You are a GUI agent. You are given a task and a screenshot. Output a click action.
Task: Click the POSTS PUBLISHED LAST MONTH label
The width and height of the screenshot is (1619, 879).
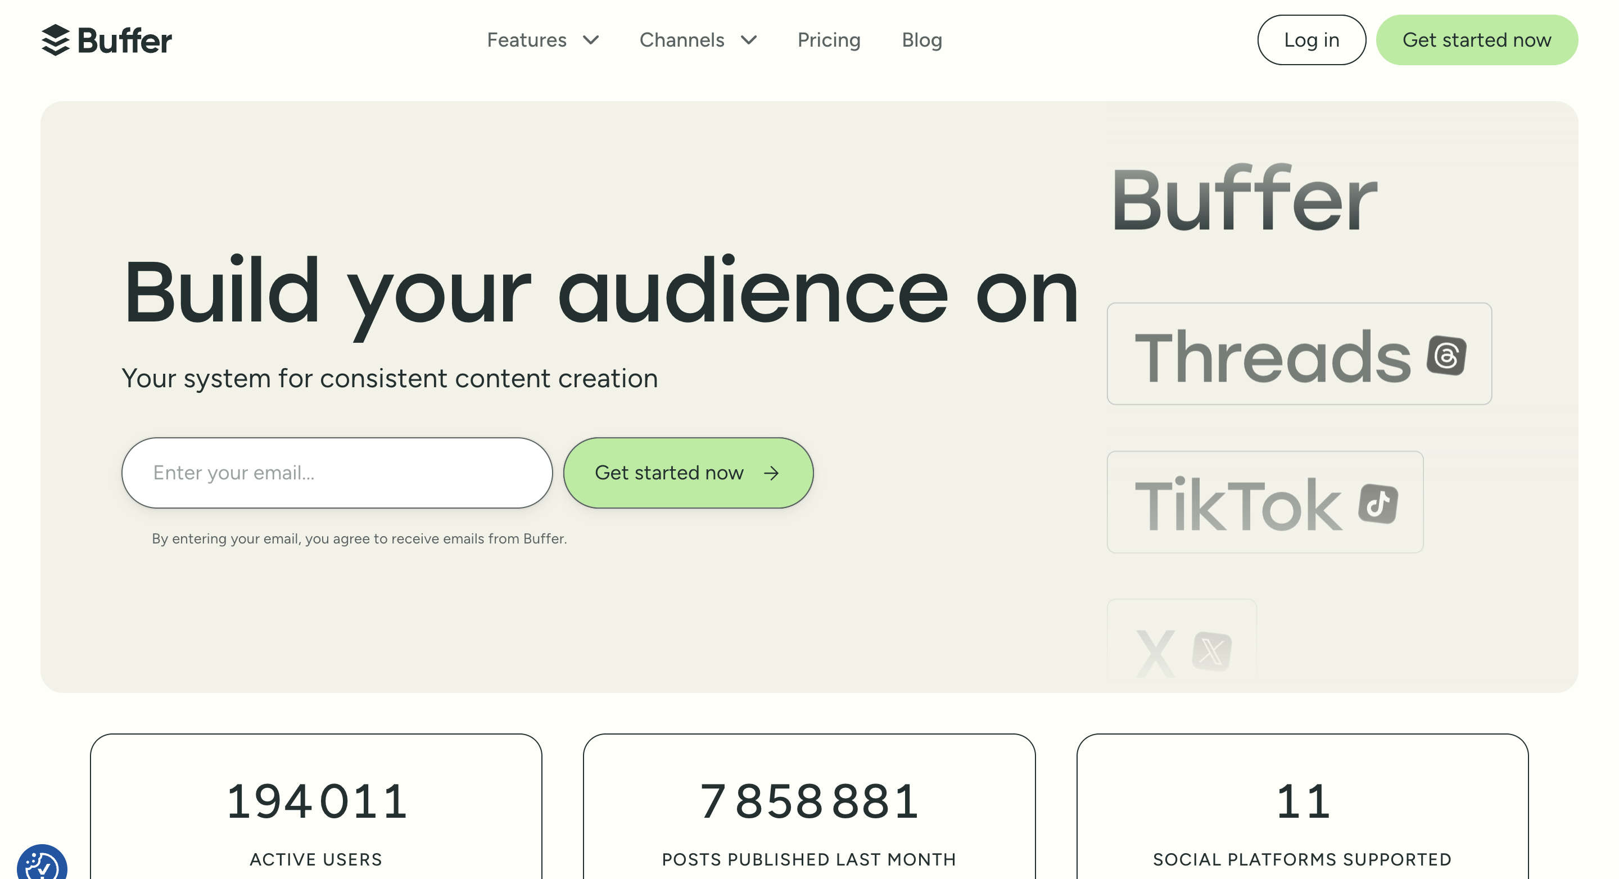[809, 859]
